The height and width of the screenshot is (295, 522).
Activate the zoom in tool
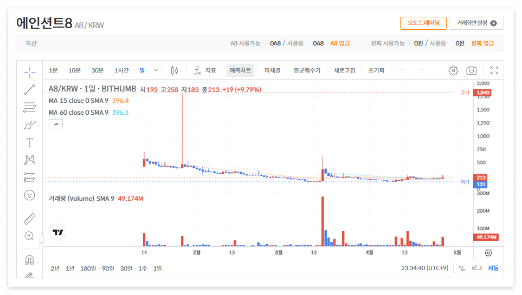pos(30,236)
